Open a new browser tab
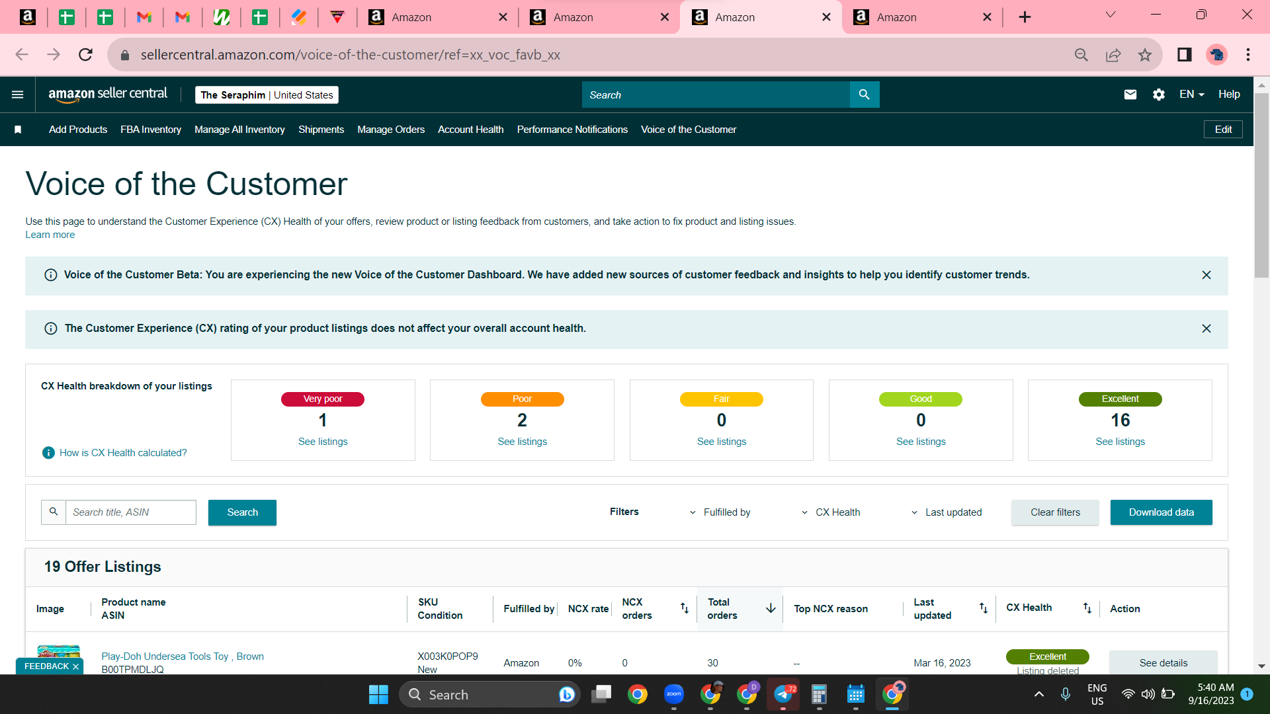1270x714 pixels. click(1025, 17)
